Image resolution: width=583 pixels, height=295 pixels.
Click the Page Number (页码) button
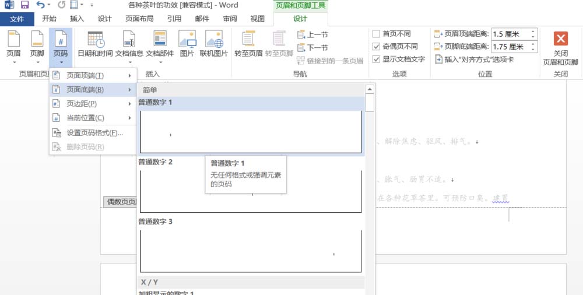tap(61, 47)
